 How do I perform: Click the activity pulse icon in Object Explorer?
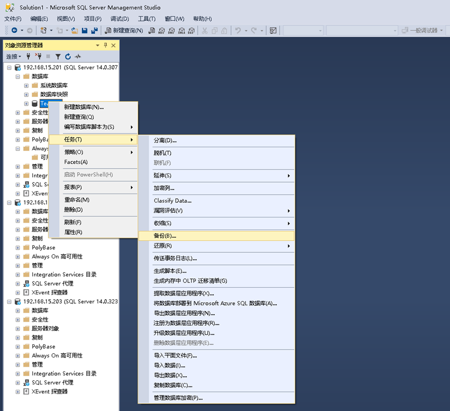pos(78,57)
